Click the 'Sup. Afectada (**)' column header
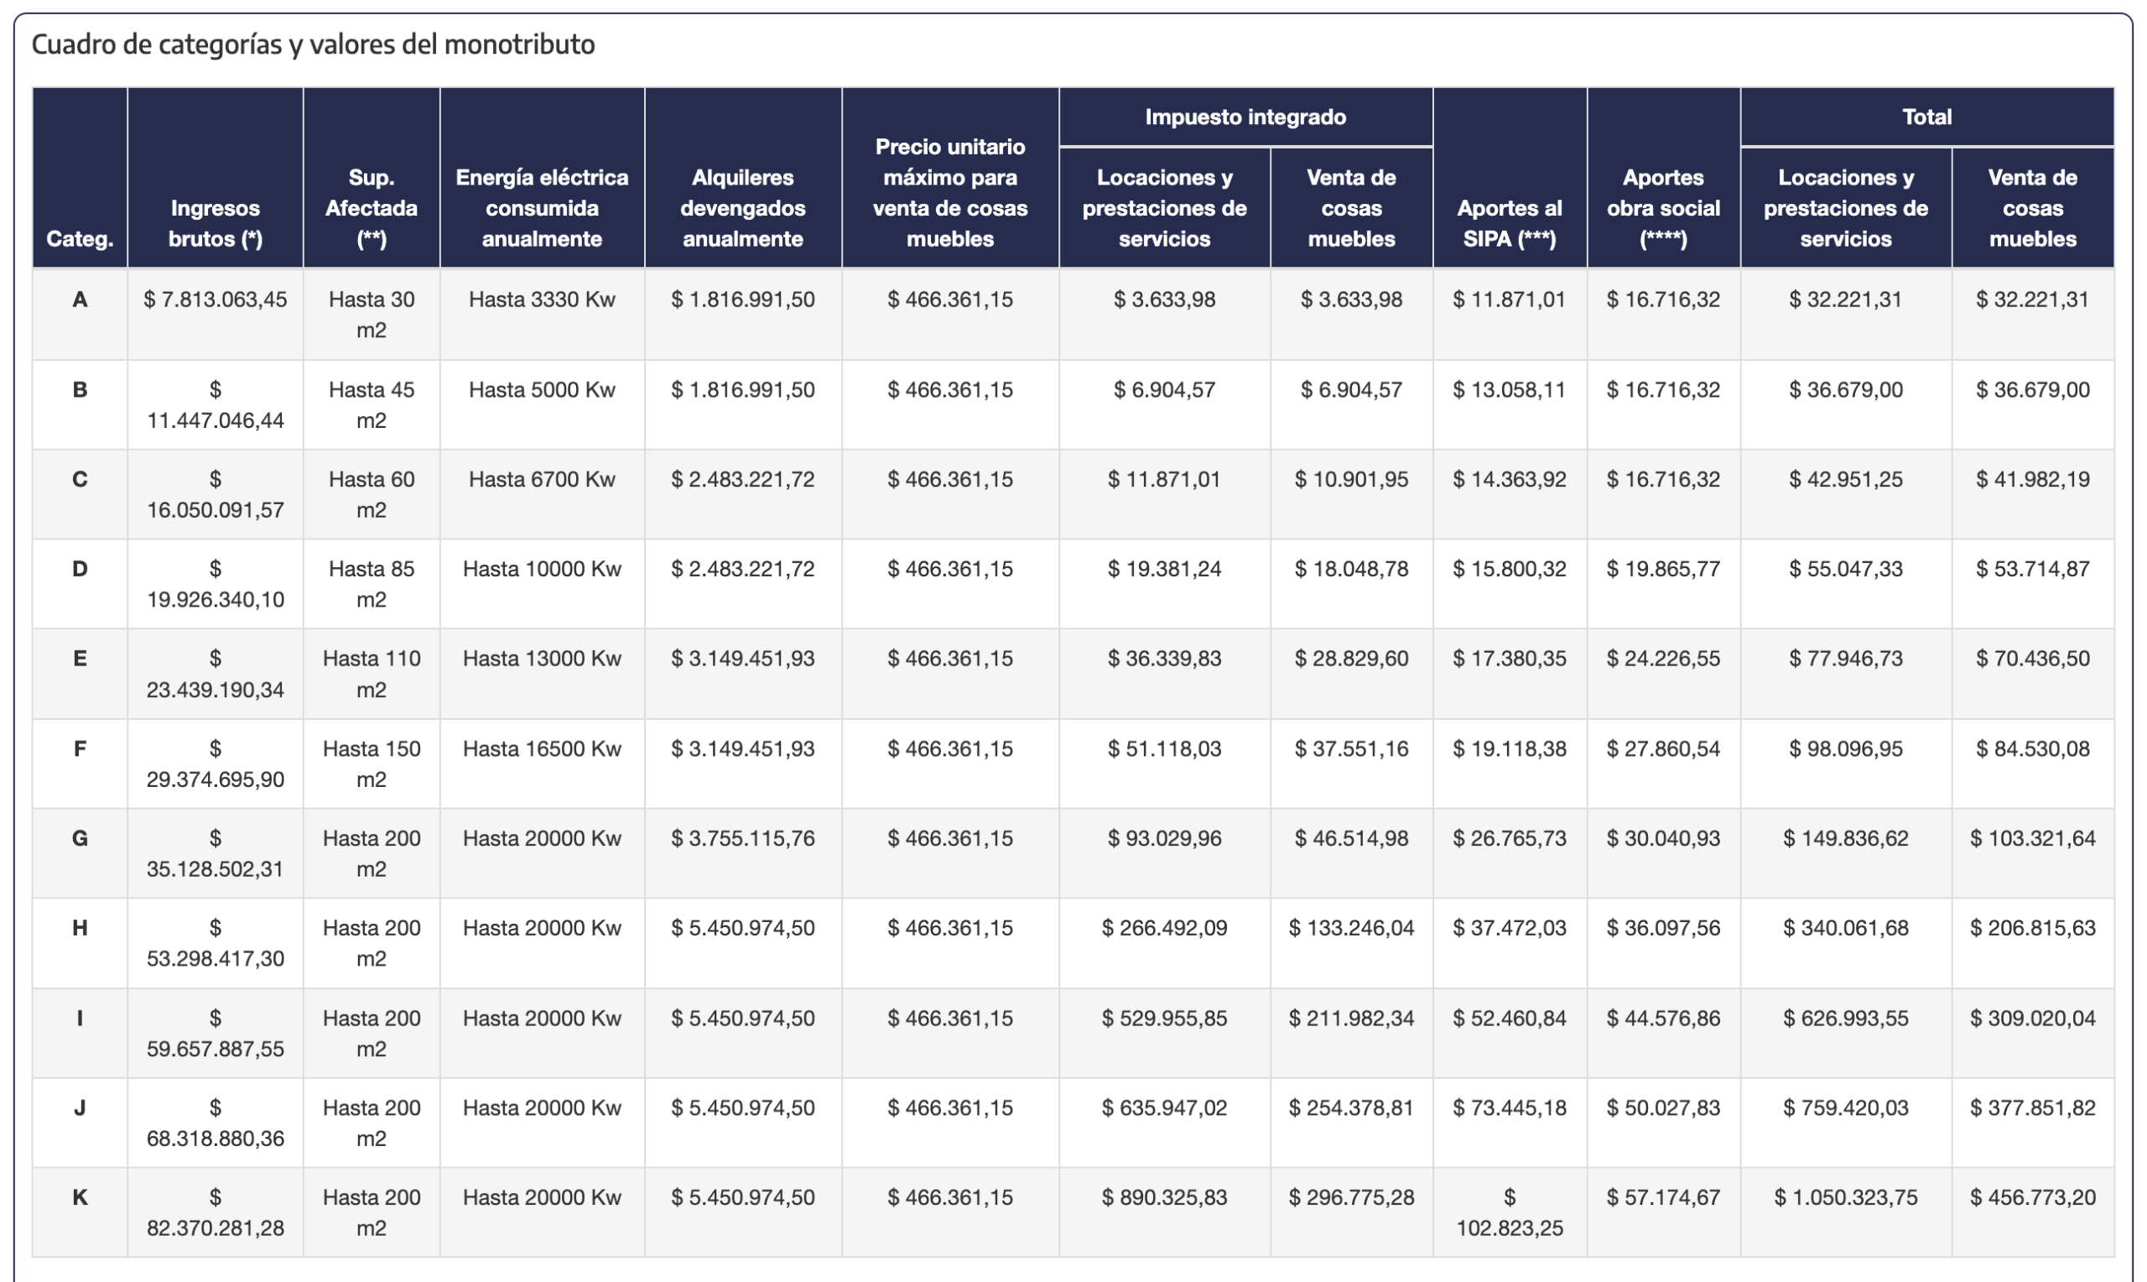 [372, 207]
